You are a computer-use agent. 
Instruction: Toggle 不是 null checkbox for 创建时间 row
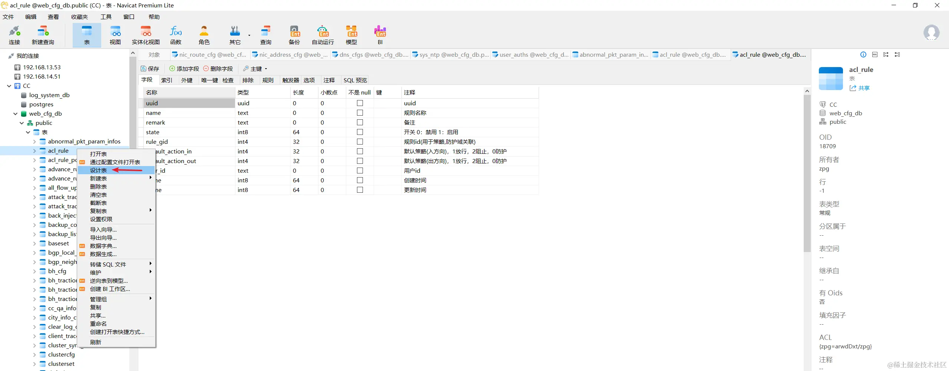pos(360,180)
